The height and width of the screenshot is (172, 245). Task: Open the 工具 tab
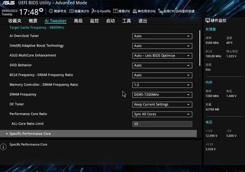[127, 21]
